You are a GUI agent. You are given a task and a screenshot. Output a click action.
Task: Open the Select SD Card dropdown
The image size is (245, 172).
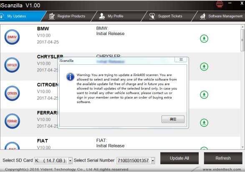(x=70, y=160)
